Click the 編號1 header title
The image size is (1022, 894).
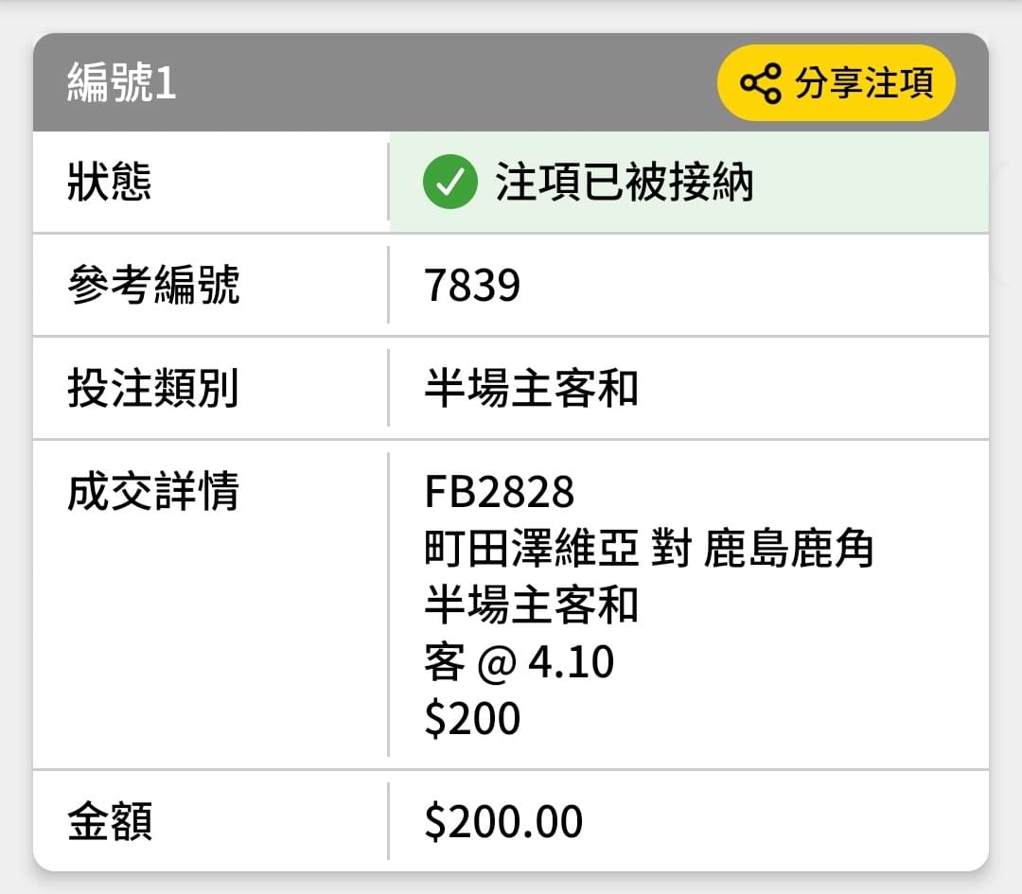click(x=122, y=82)
